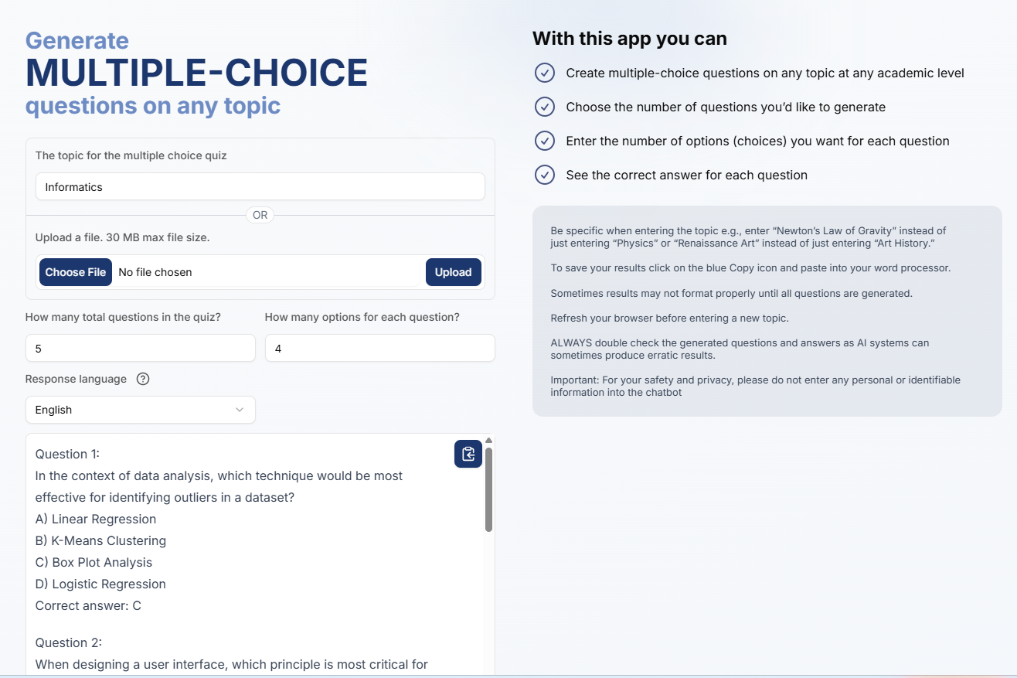This screenshot has height=678, width=1017.
Task: Click option 'C) Box Plot Analysis'
Action: (x=94, y=562)
